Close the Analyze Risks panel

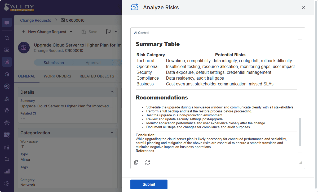(304, 7)
